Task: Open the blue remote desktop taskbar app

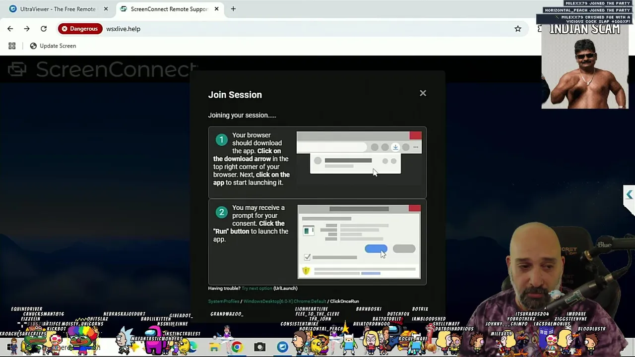Action: [283, 348]
